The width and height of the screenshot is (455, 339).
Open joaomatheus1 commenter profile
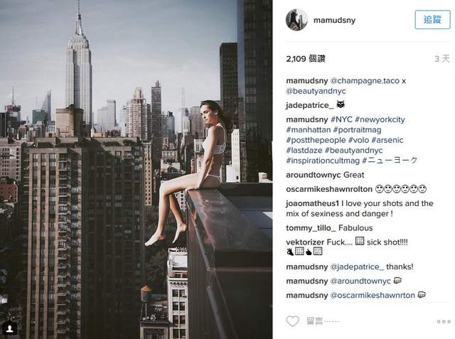coord(313,203)
